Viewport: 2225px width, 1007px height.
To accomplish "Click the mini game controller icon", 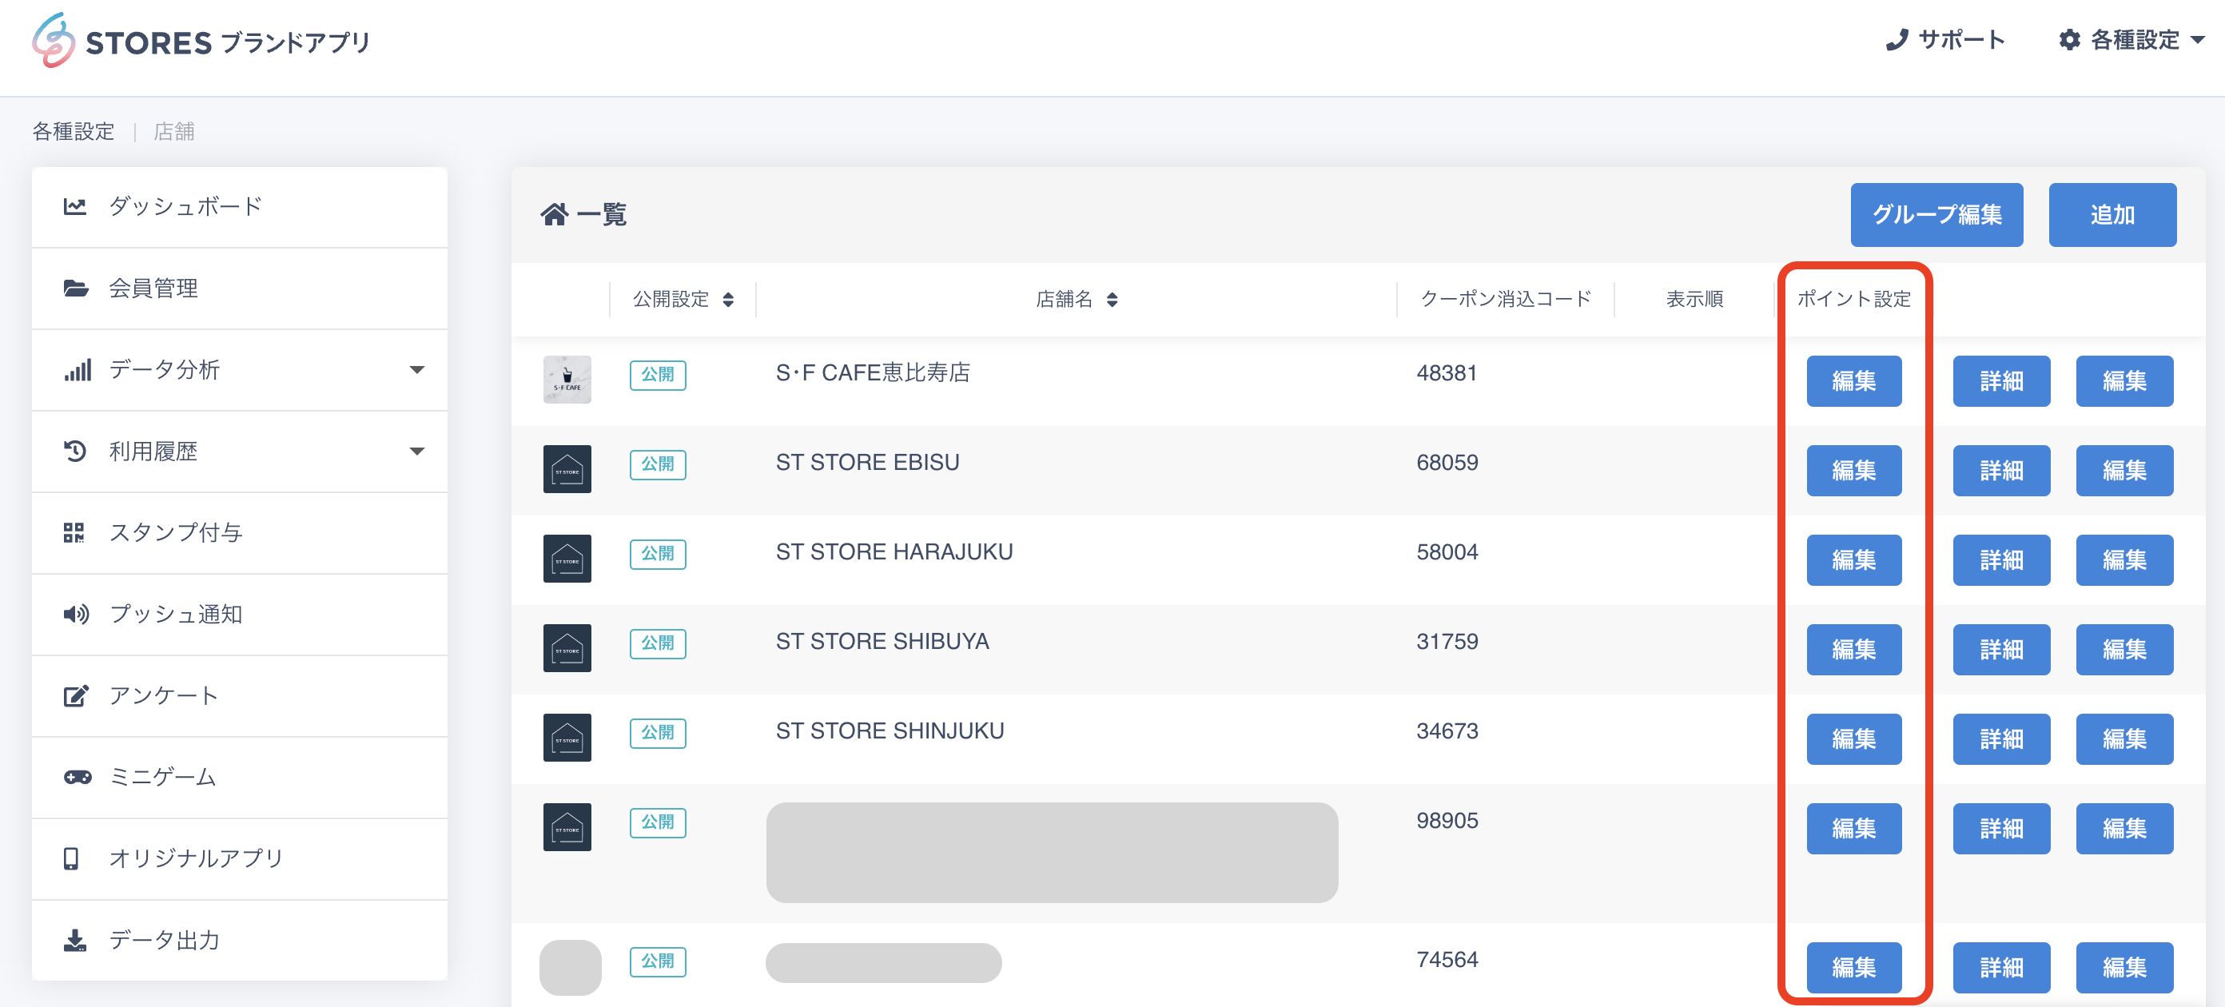I will [77, 778].
